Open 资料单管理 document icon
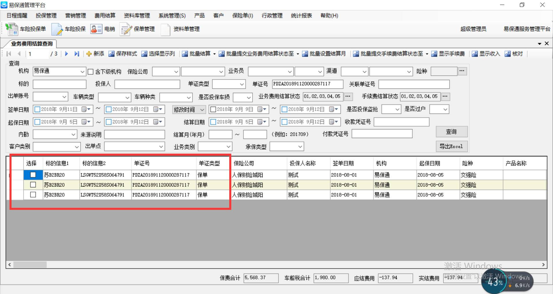553x294 pixels. pos(166,29)
